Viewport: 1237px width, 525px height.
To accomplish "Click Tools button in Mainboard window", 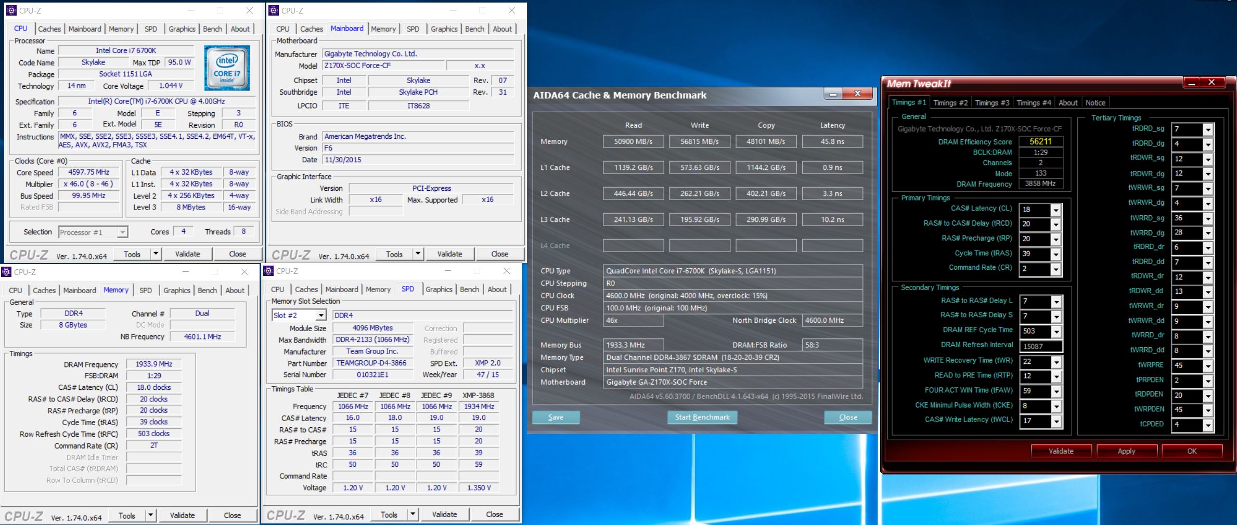I will [394, 254].
